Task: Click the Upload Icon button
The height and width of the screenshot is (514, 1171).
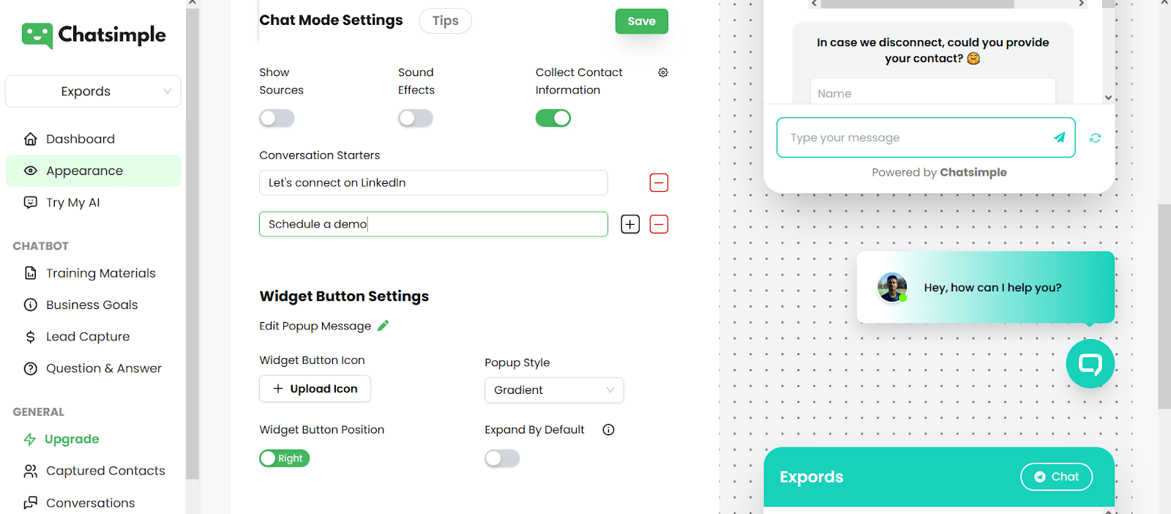Action: (315, 389)
